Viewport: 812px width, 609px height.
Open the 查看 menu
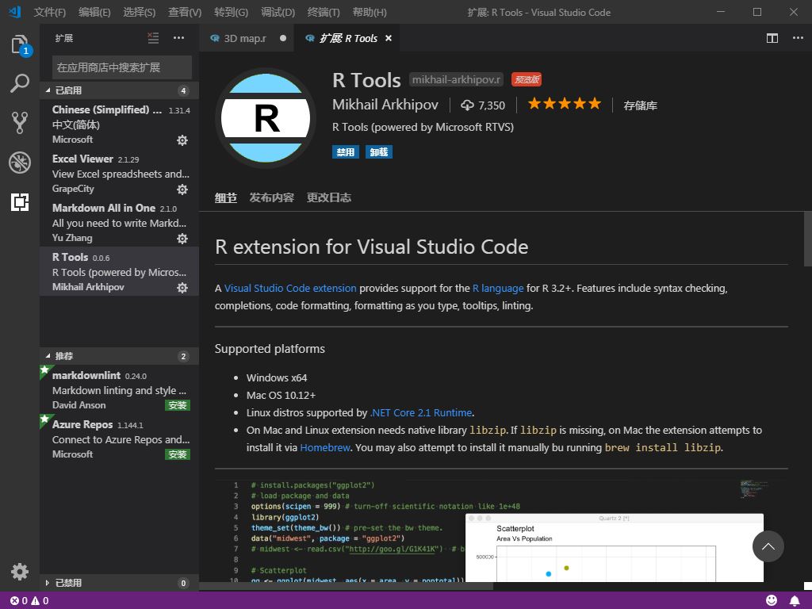[x=184, y=12]
